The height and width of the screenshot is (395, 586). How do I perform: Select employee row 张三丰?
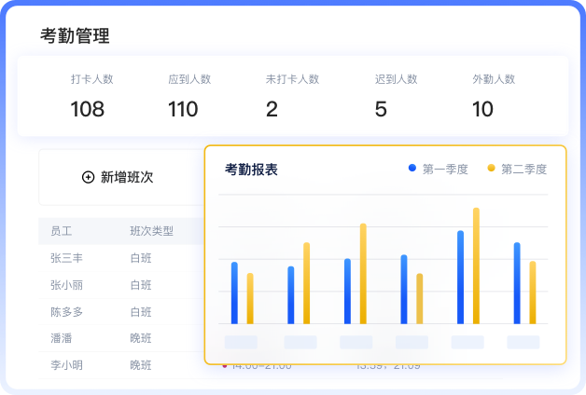pos(121,258)
